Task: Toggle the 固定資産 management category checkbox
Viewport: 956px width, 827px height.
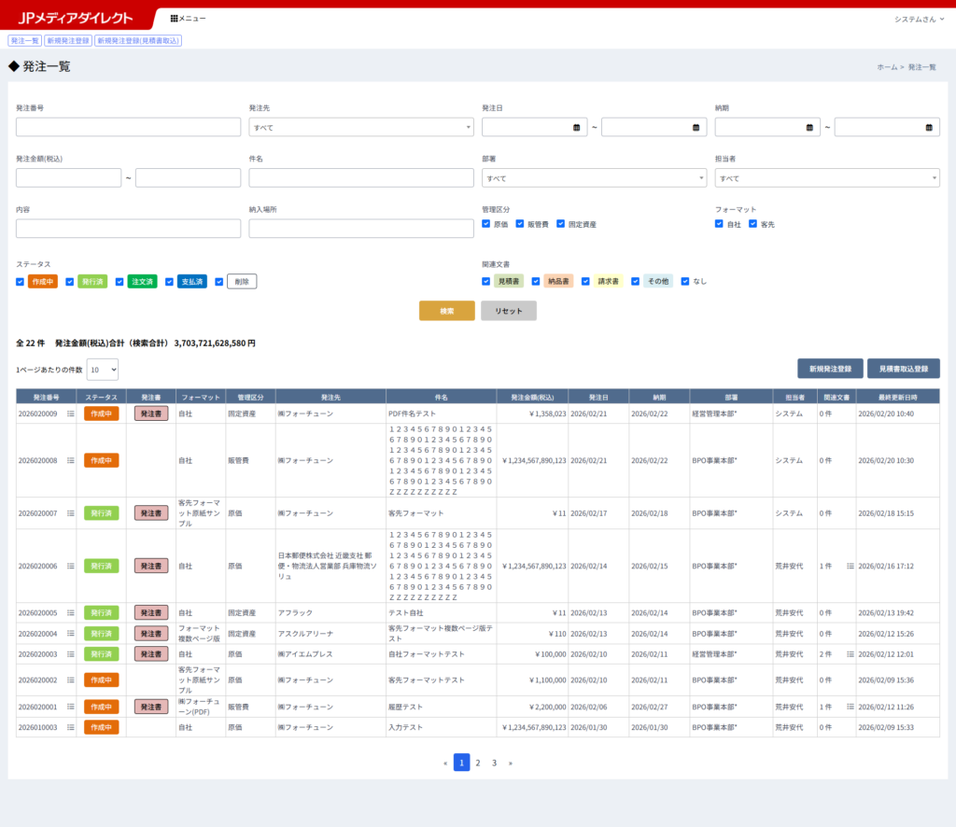Action: pos(561,224)
